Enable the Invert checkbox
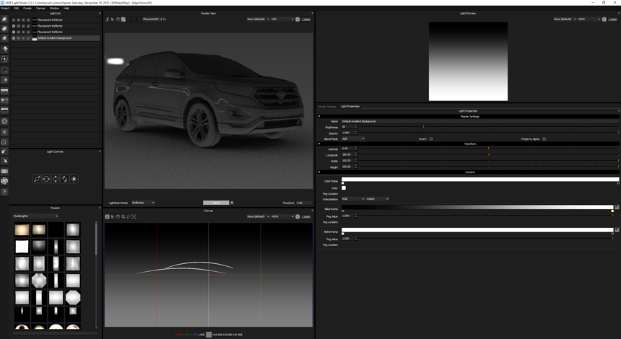Screen dimensions: 621x339 tap(431, 138)
